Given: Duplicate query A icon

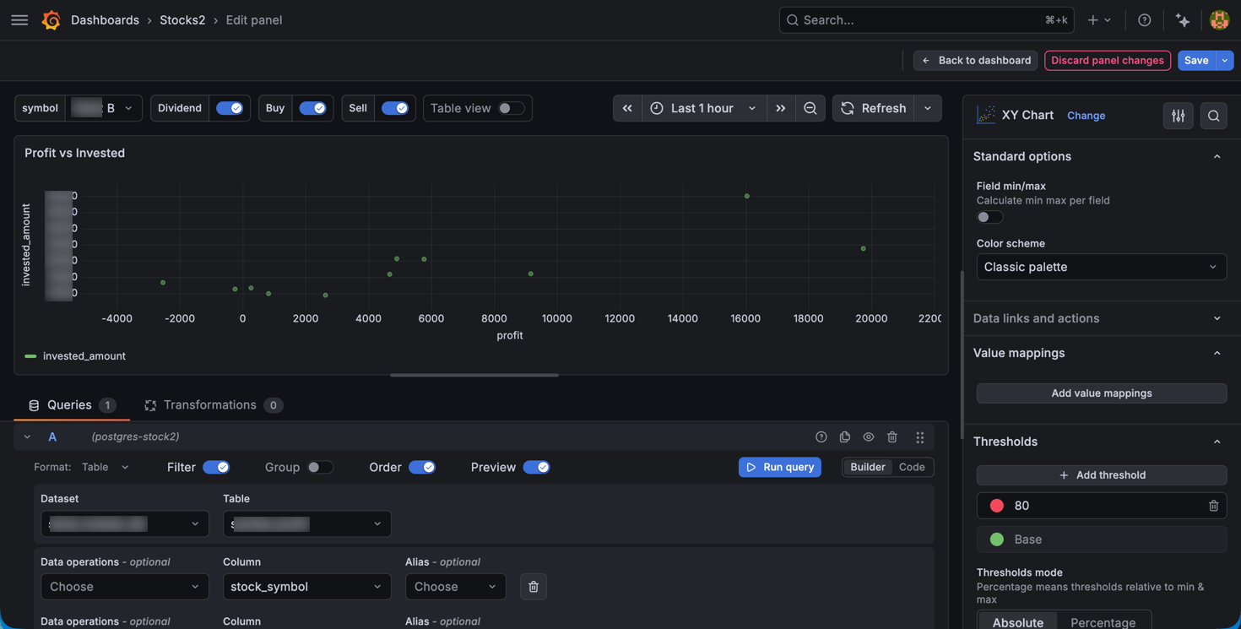Looking at the screenshot, I should coord(845,437).
